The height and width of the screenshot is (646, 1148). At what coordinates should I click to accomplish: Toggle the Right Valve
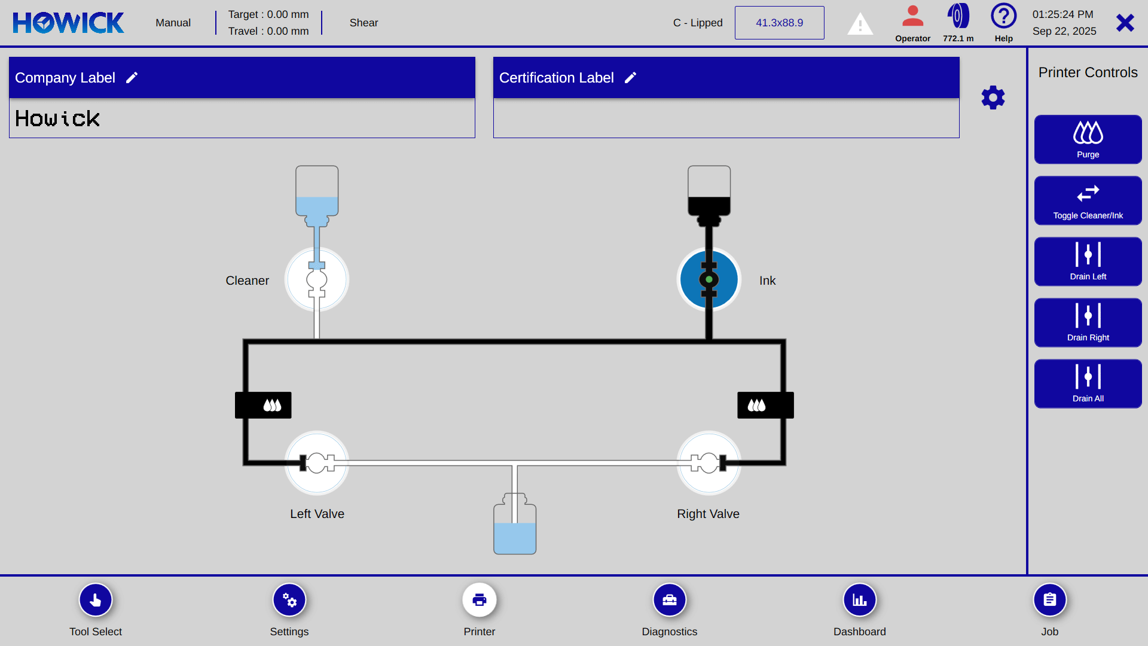coord(709,462)
